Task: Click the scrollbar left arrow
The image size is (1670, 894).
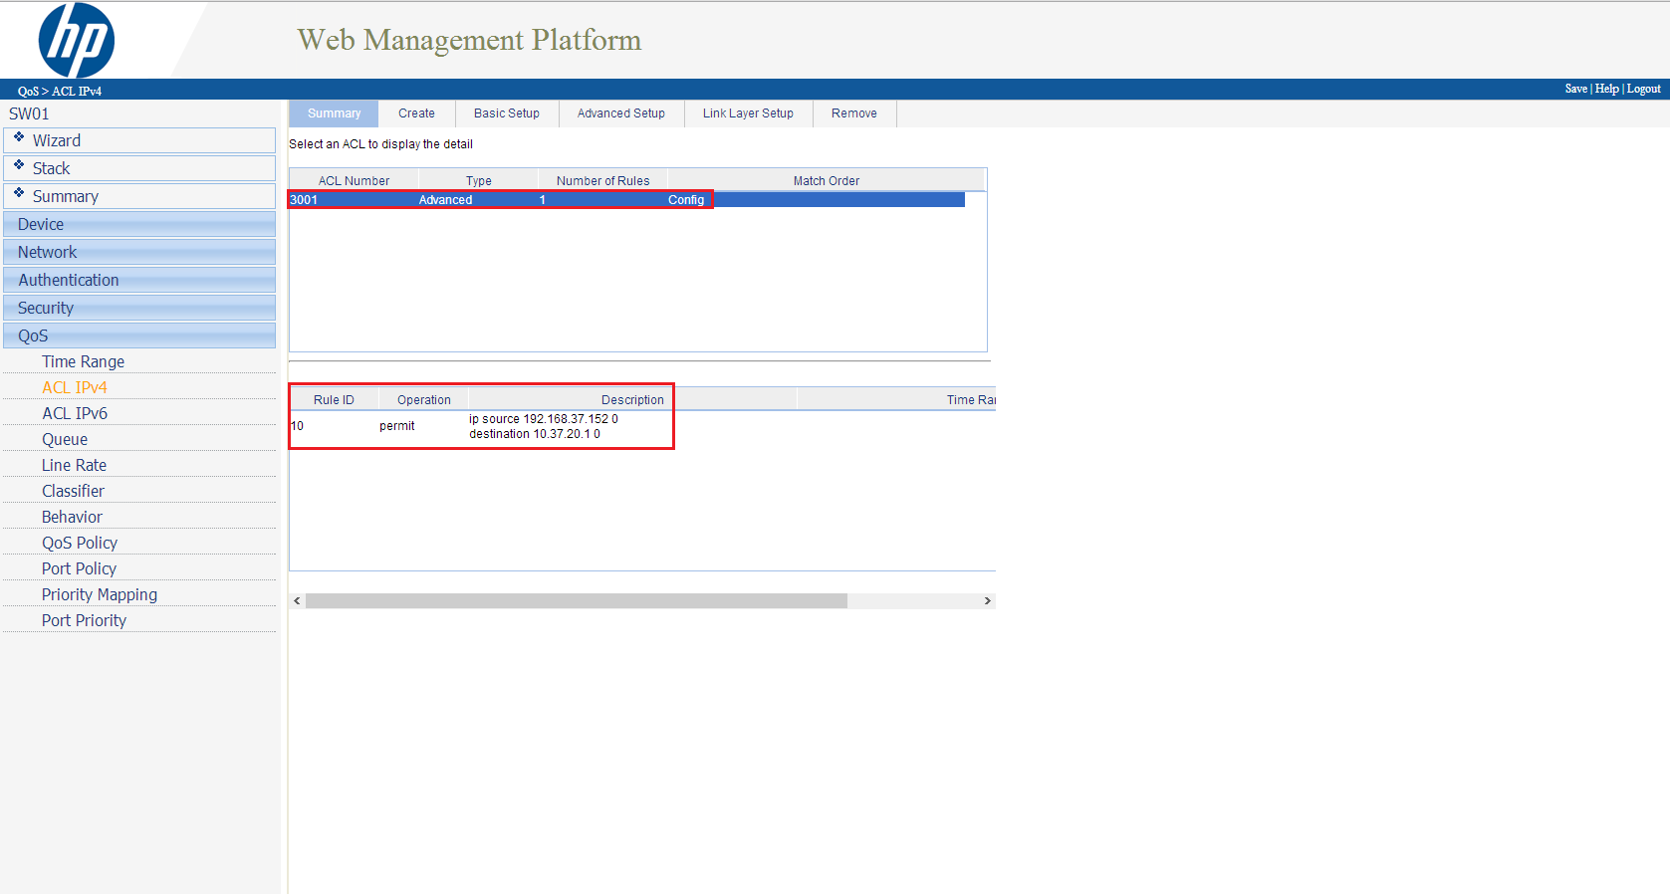Action: click(297, 601)
